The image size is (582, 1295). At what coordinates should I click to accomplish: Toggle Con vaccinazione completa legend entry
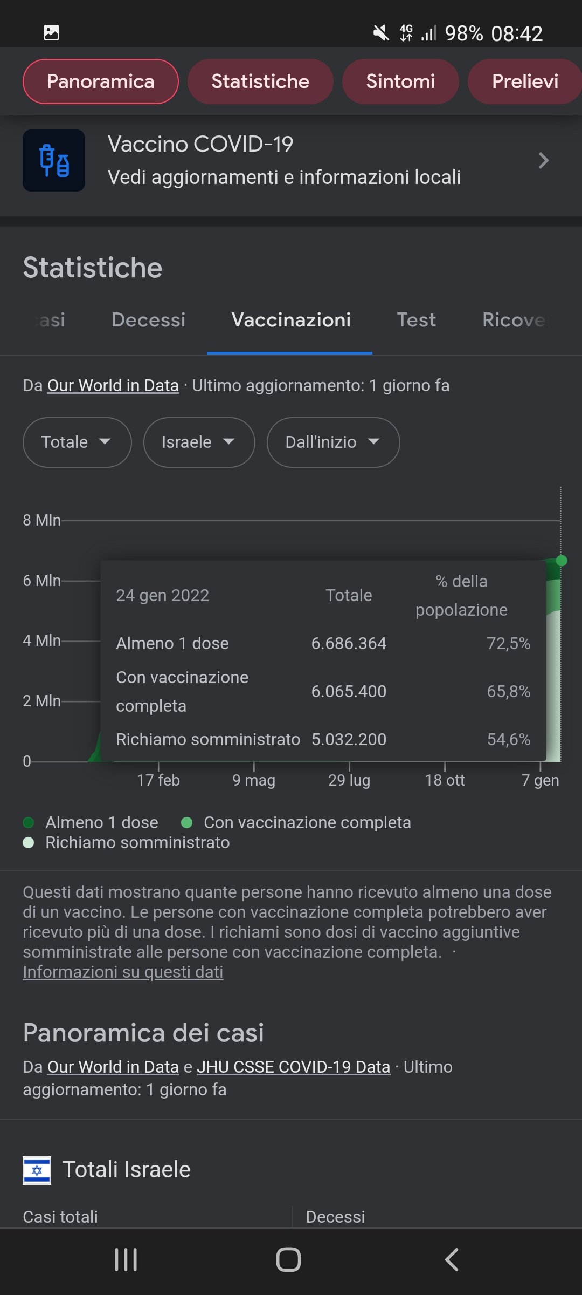(x=296, y=822)
